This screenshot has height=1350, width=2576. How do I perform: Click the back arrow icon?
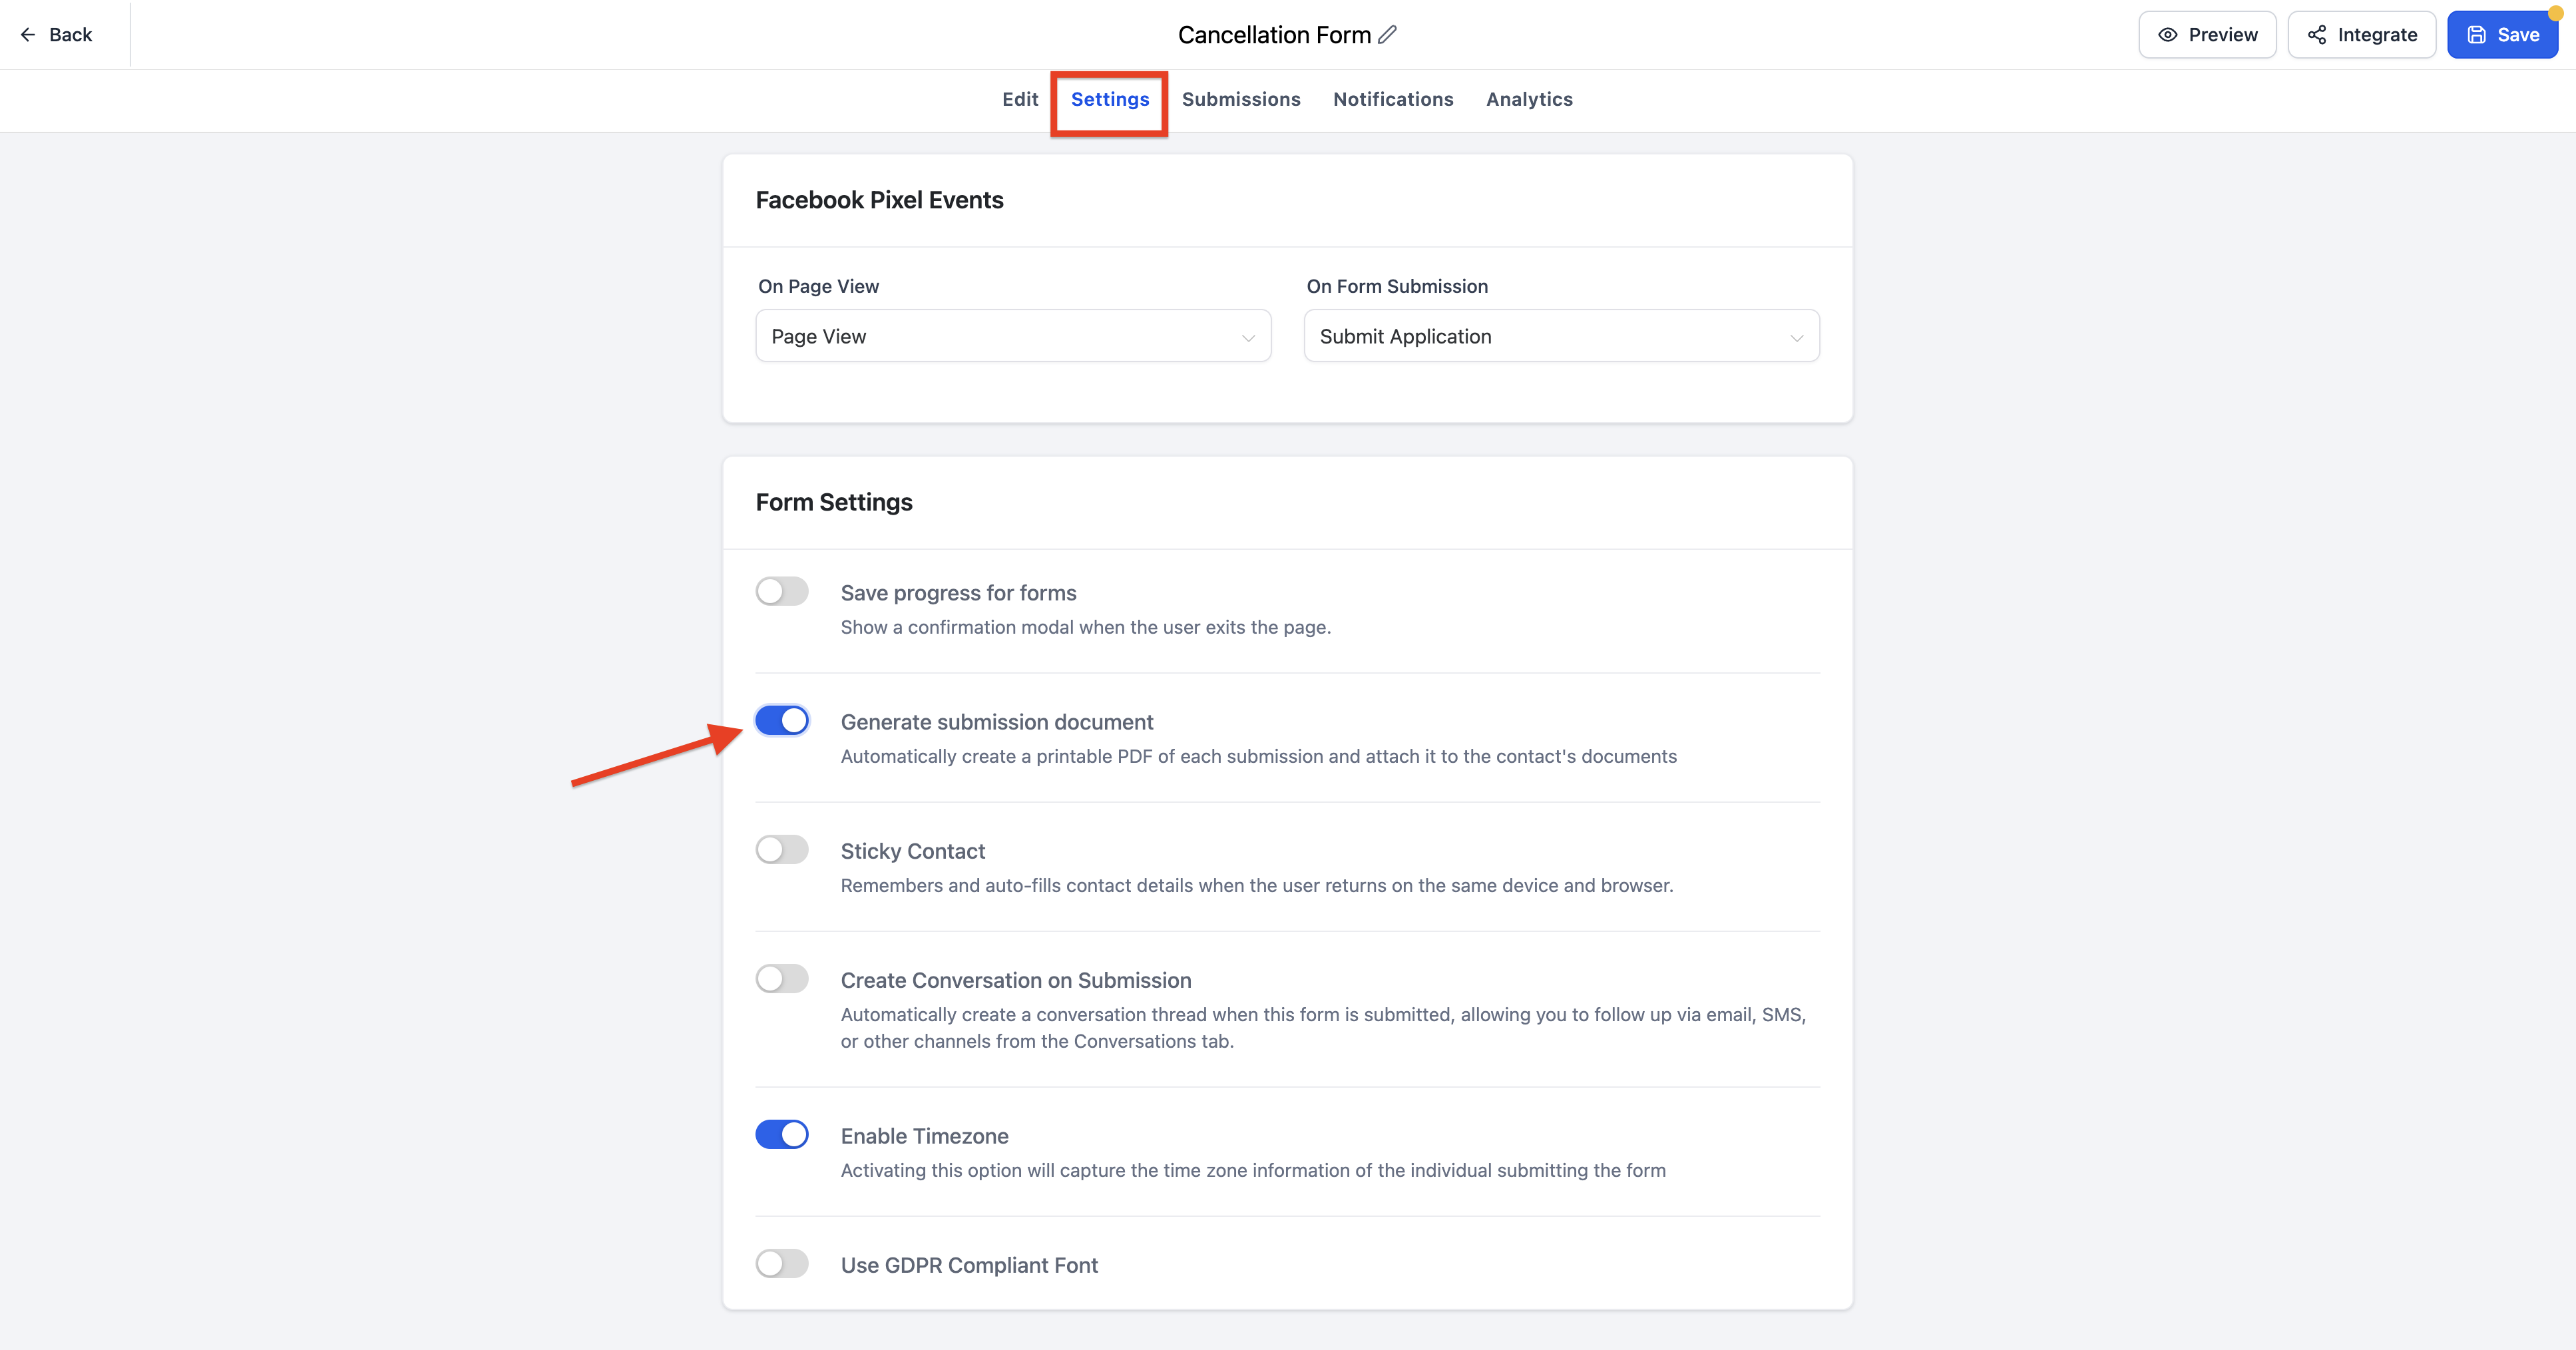tap(28, 35)
